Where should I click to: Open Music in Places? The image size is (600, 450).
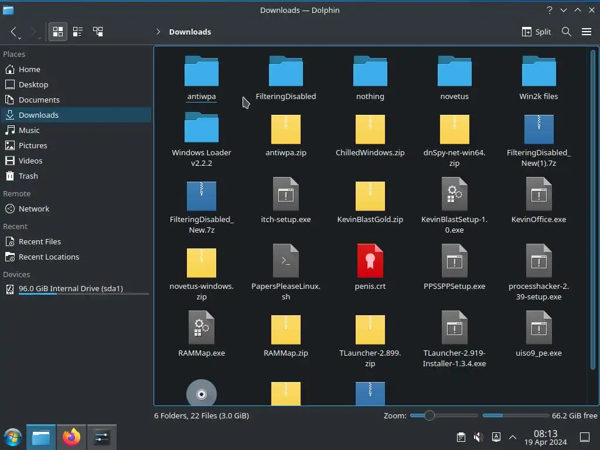(76, 131)
